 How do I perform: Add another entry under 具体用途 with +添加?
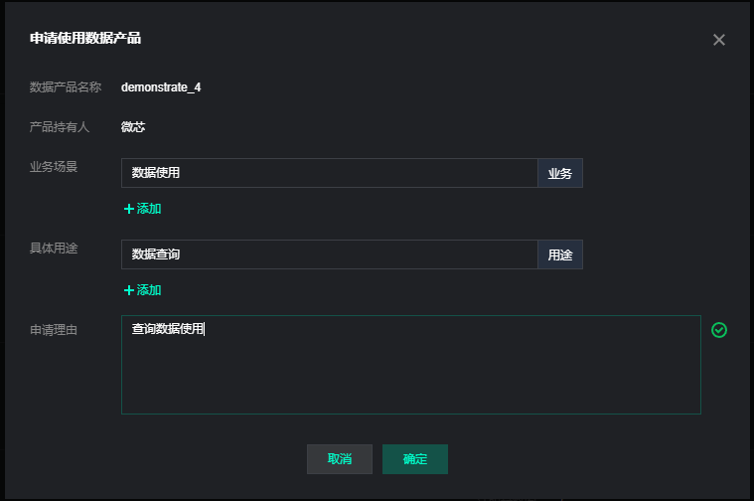point(142,290)
